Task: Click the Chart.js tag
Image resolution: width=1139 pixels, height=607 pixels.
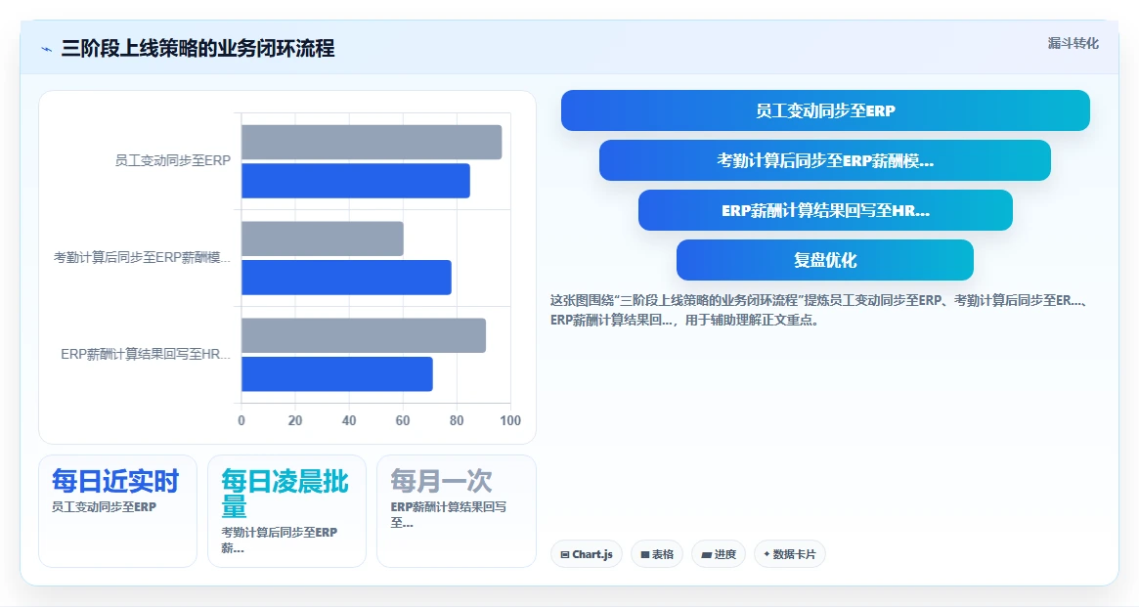Action: tap(587, 554)
